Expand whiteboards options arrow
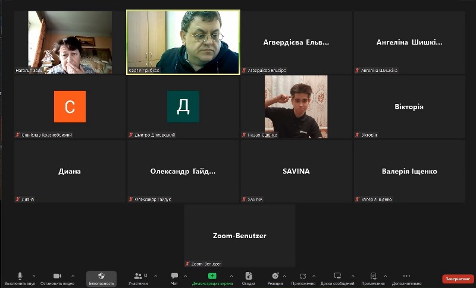 (x=353, y=276)
